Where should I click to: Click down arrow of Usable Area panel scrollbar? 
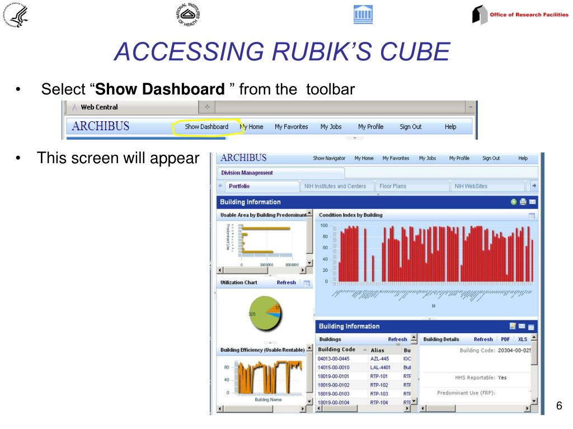[x=309, y=263]
